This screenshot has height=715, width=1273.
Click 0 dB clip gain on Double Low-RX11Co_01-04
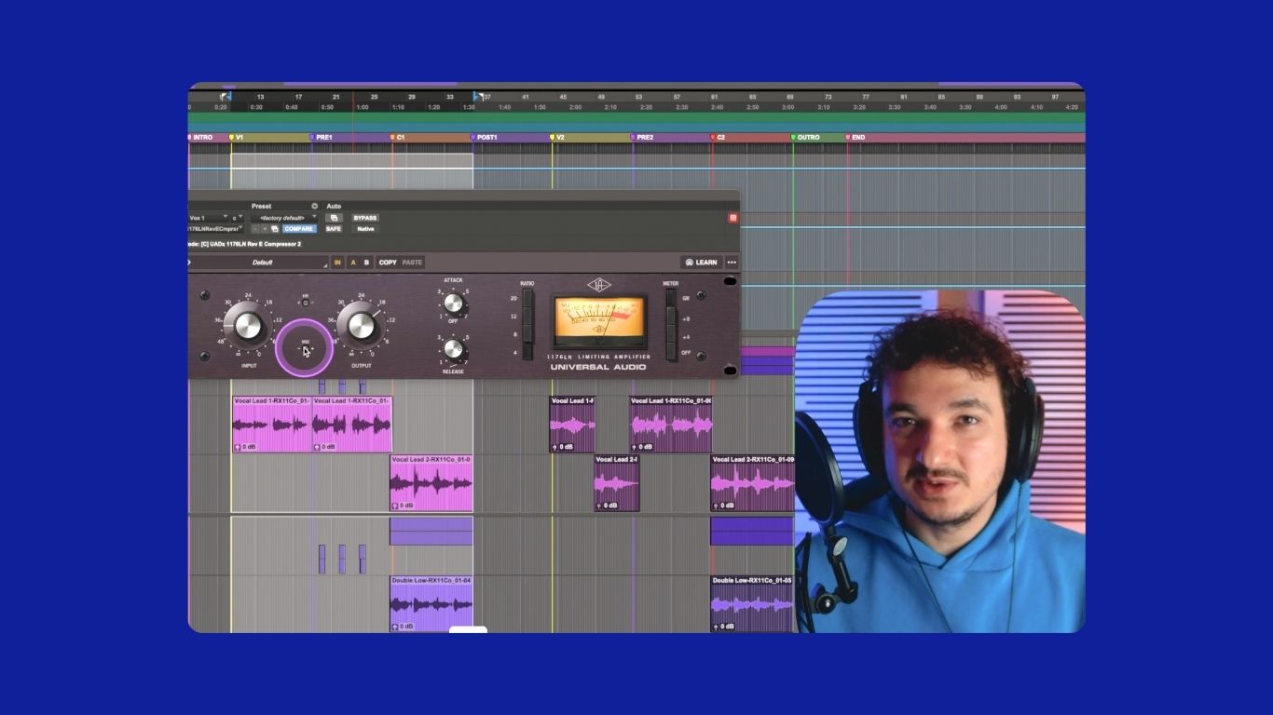pos(404,627)
